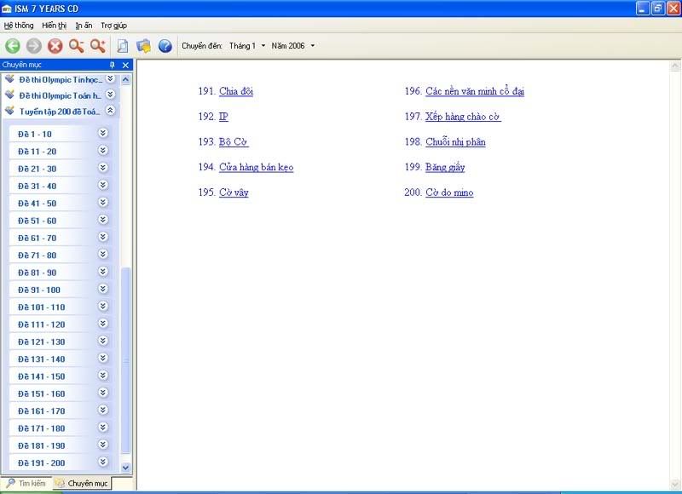
Task: Click the magnifier with plus icon
Action: click(x=98, y=46)
